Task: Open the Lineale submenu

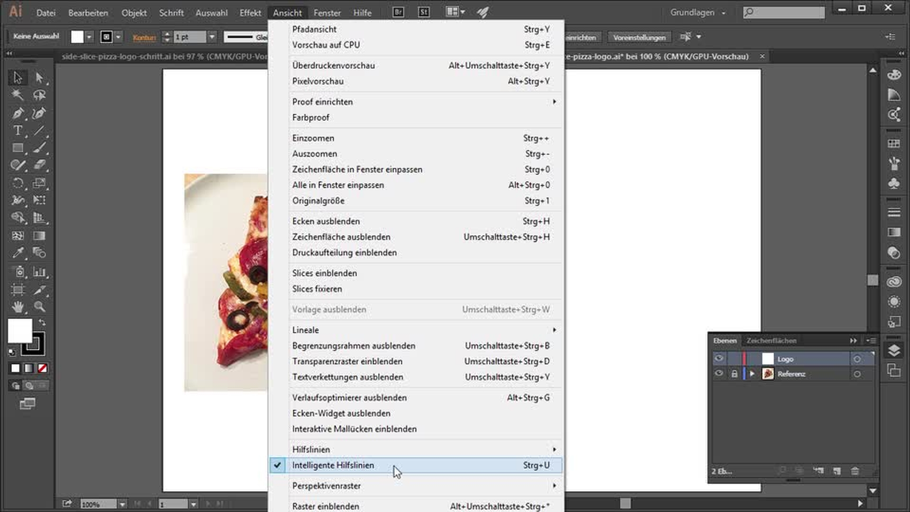Action: [x=305, y=330]
